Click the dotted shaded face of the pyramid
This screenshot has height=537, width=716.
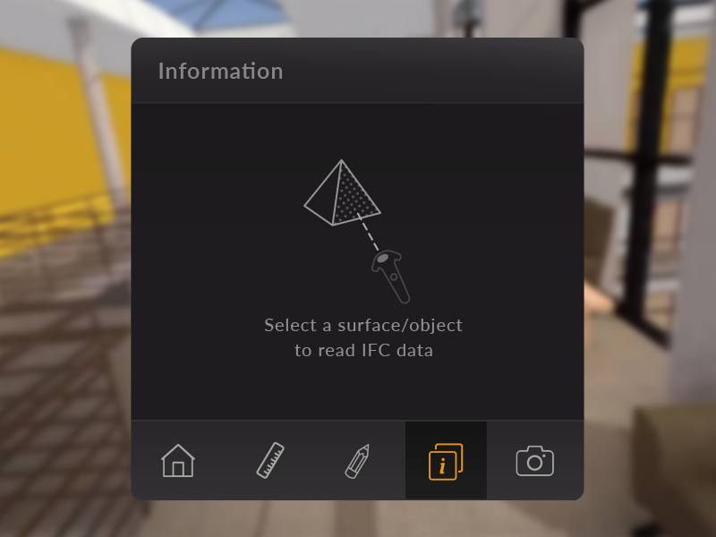click(x=354, y=196)
